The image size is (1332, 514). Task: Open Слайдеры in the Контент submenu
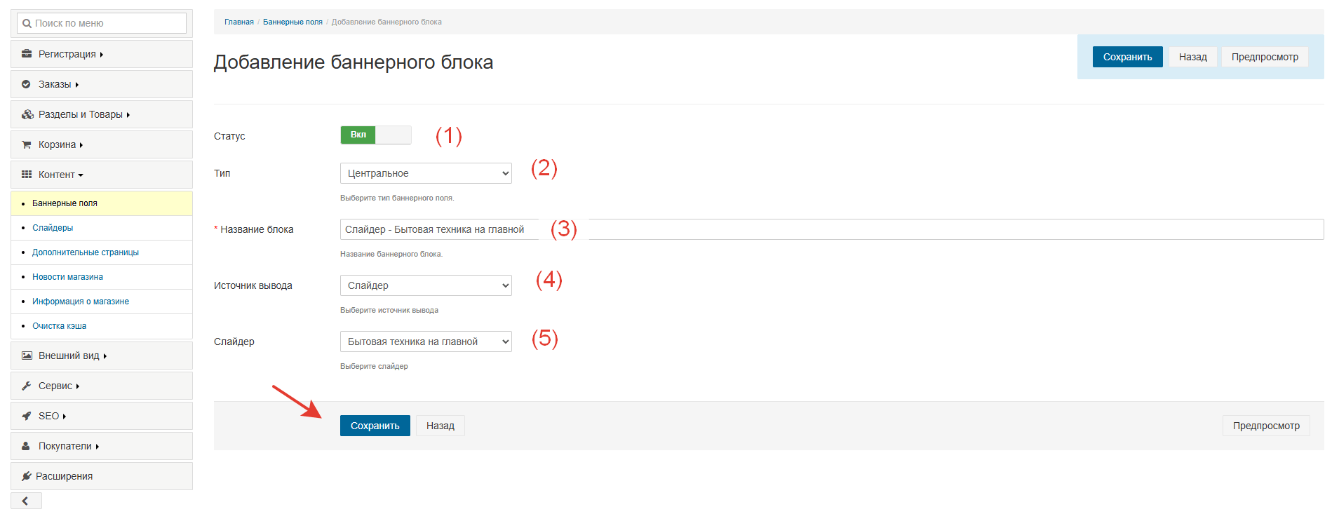tap(53, 228)
